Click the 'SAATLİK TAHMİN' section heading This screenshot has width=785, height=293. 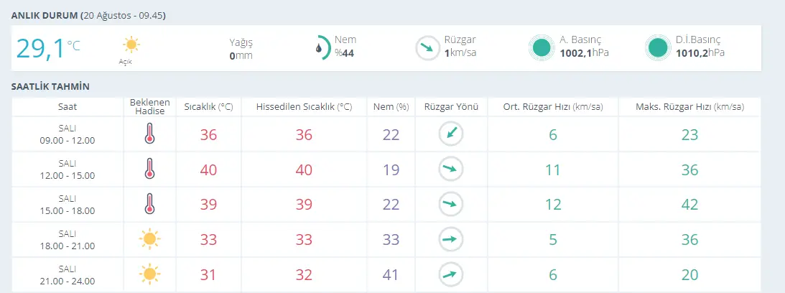[50, 86]
